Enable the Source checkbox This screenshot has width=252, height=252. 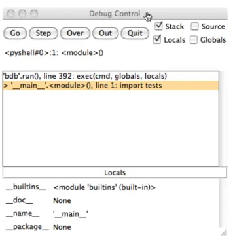(194, 26)
